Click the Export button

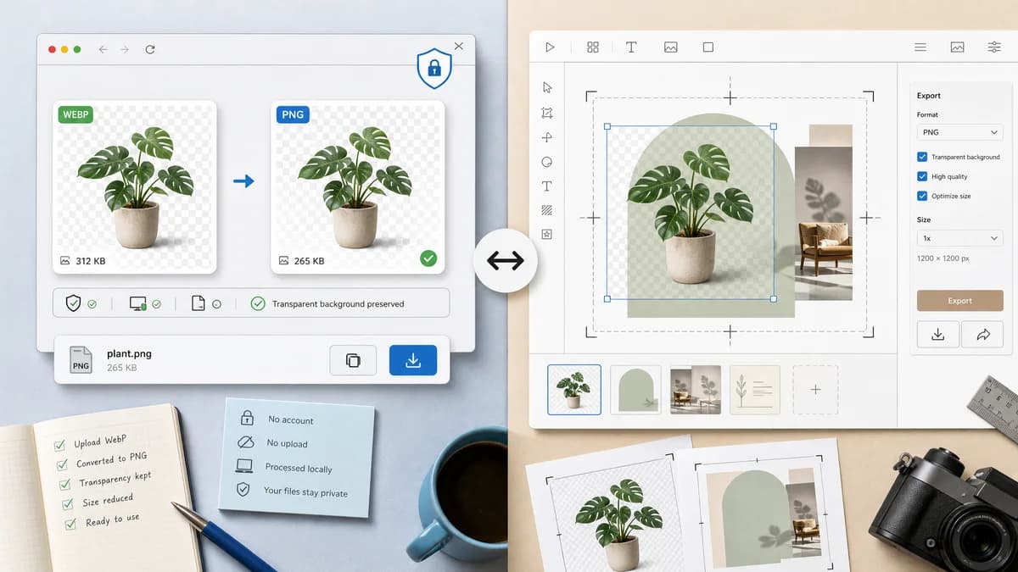pyautogui.click(x=960, y=301)
